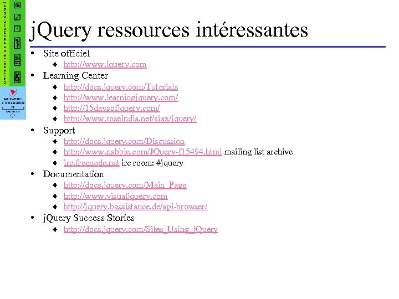Open the docs.jquery.com/Main_Page link
The width and height of the screenshot is (399, 299).
tap(125, 185)
